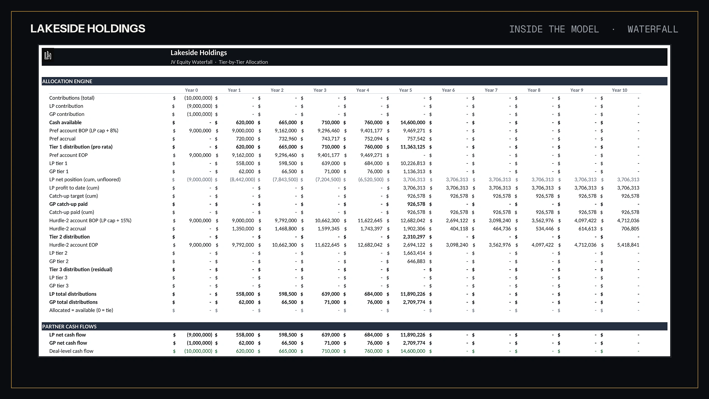Select Deal-level cash flow value 760,000
Viewport: 709px width, 399px height.
(x=373, y=351)
